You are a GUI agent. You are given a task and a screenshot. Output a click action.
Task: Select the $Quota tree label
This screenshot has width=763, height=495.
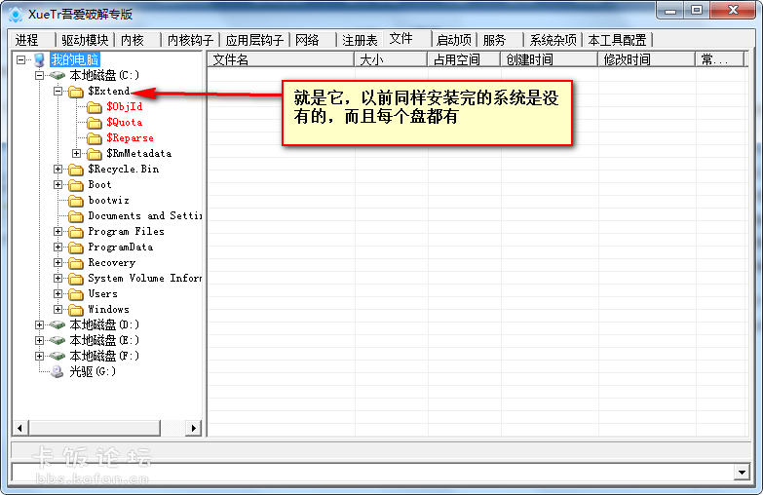point(125,123)
